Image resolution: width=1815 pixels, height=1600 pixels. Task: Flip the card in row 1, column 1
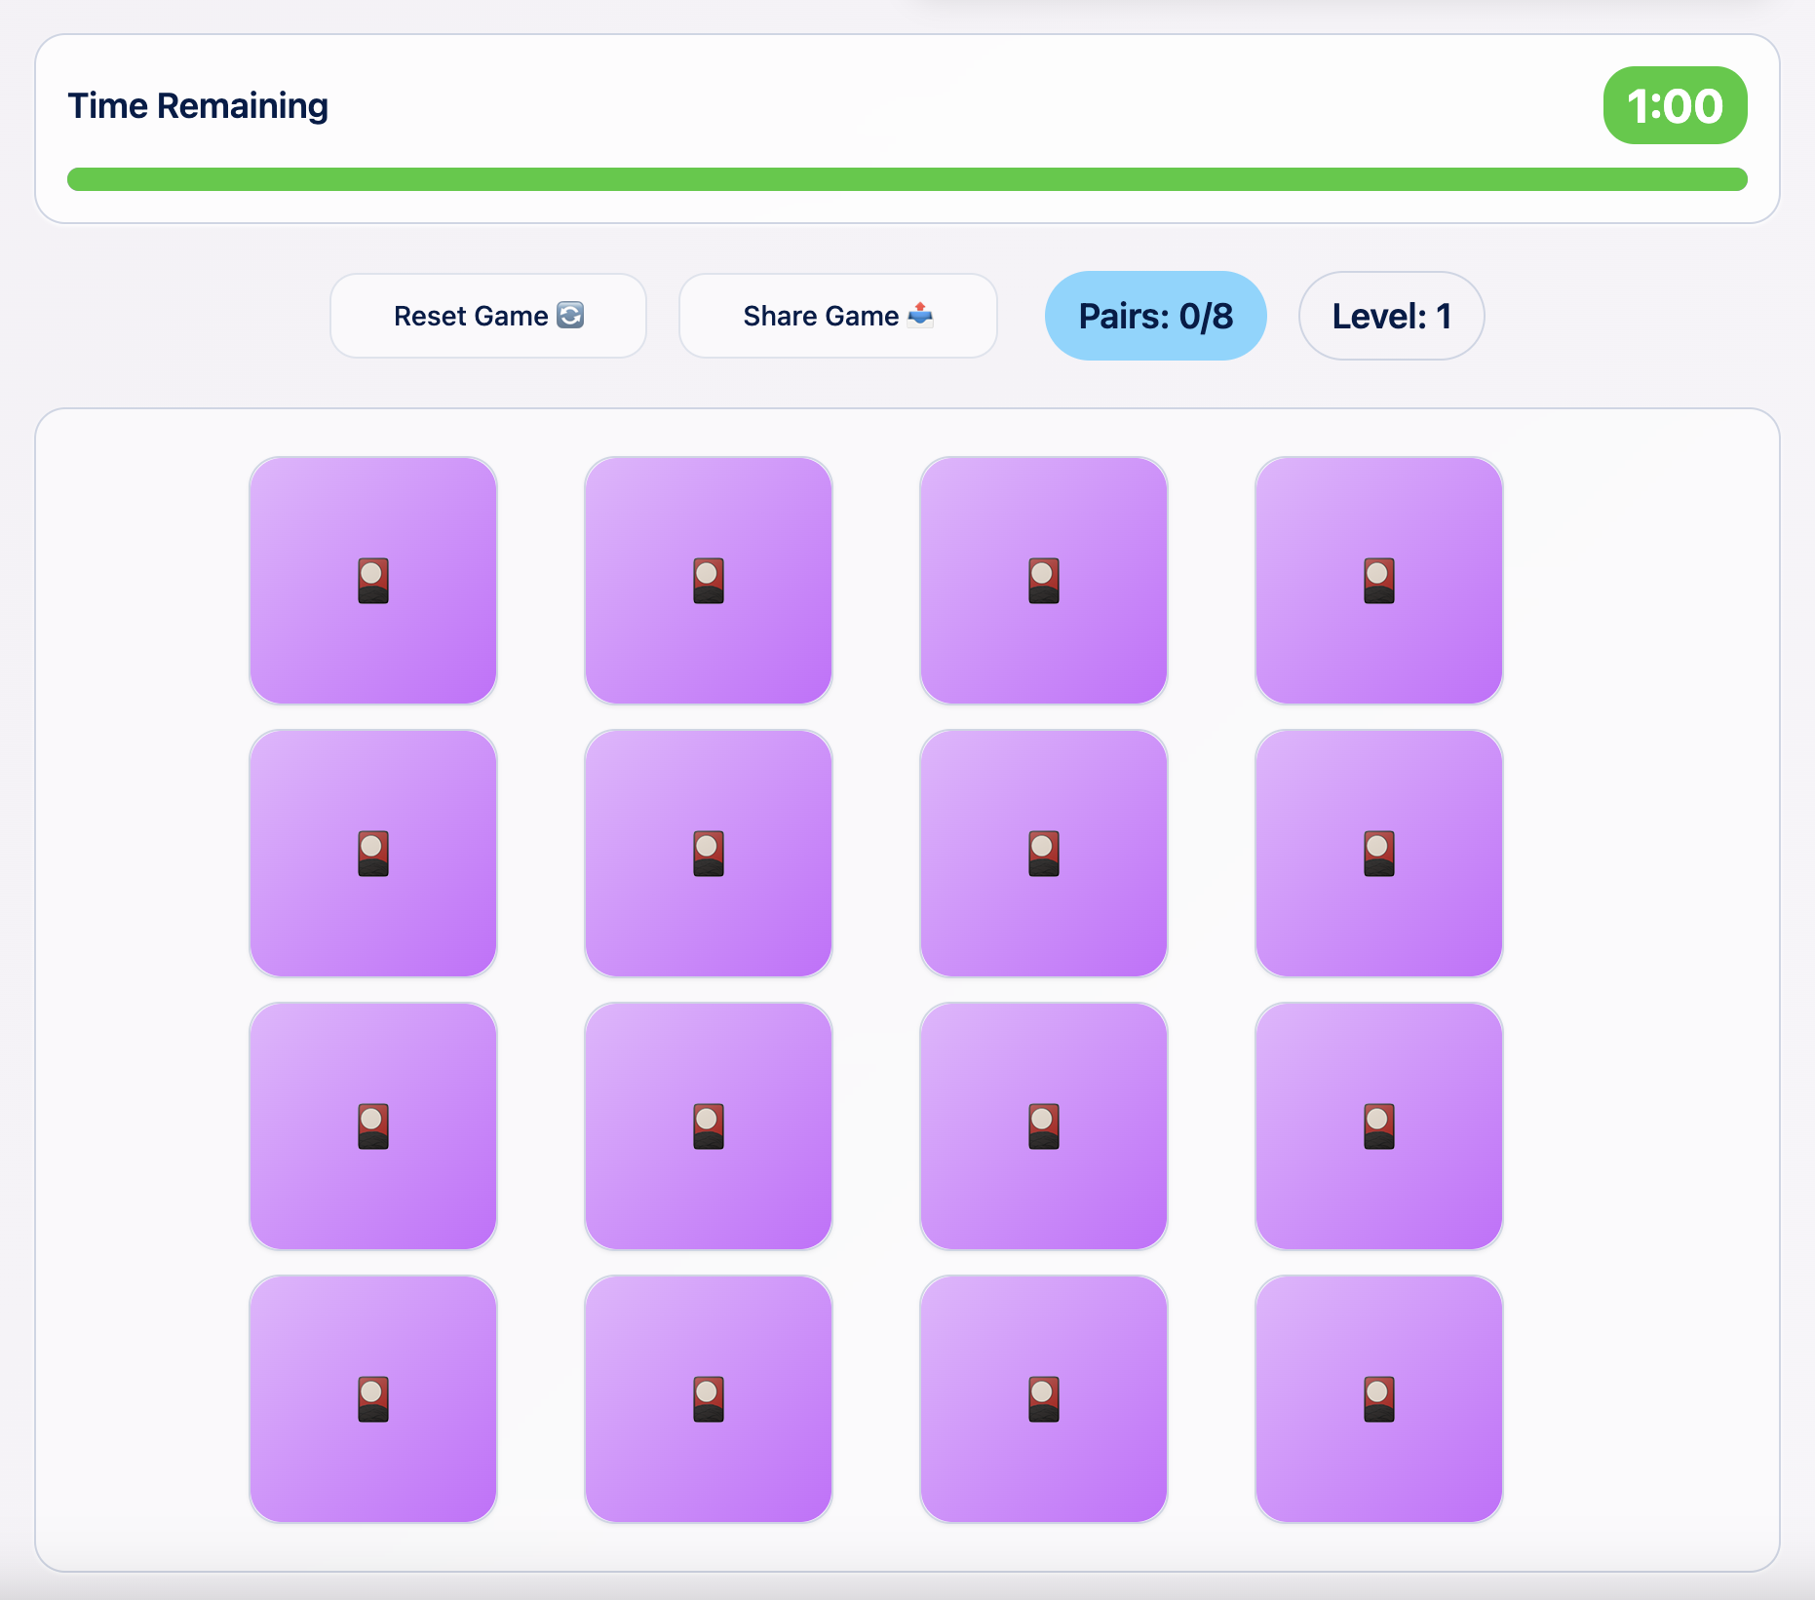(373, 581)
